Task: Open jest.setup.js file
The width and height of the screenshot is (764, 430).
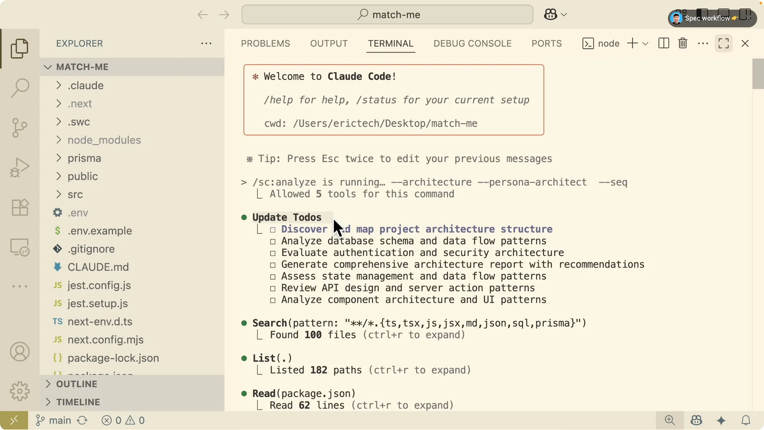Action: (132, 304)
